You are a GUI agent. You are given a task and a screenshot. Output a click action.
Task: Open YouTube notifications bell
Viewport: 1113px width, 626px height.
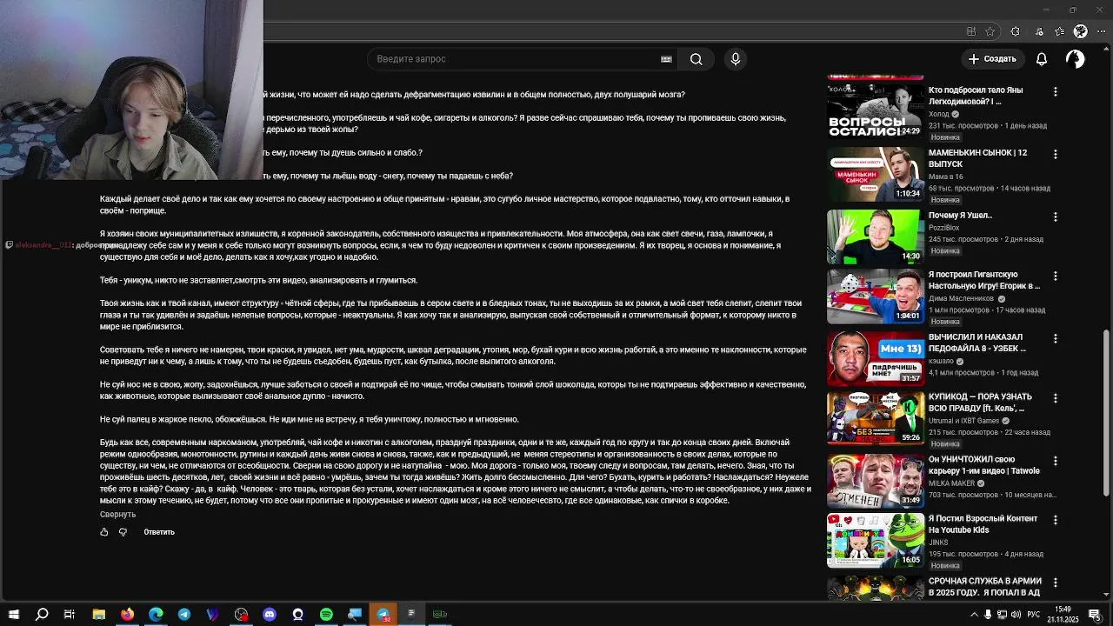point(1042,59)
